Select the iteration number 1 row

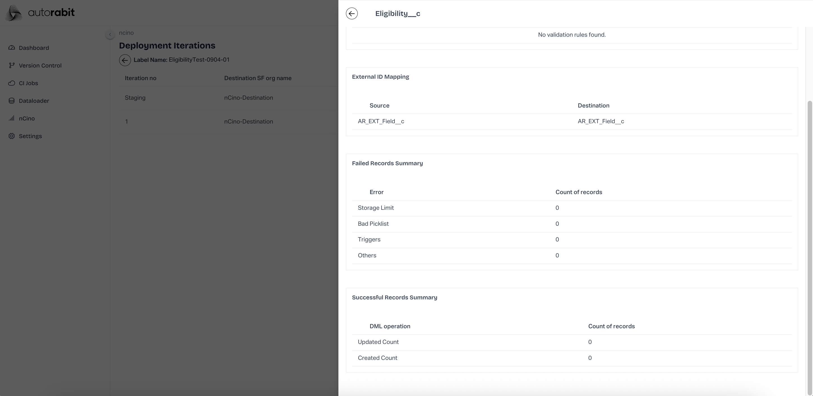pos(126,122)
